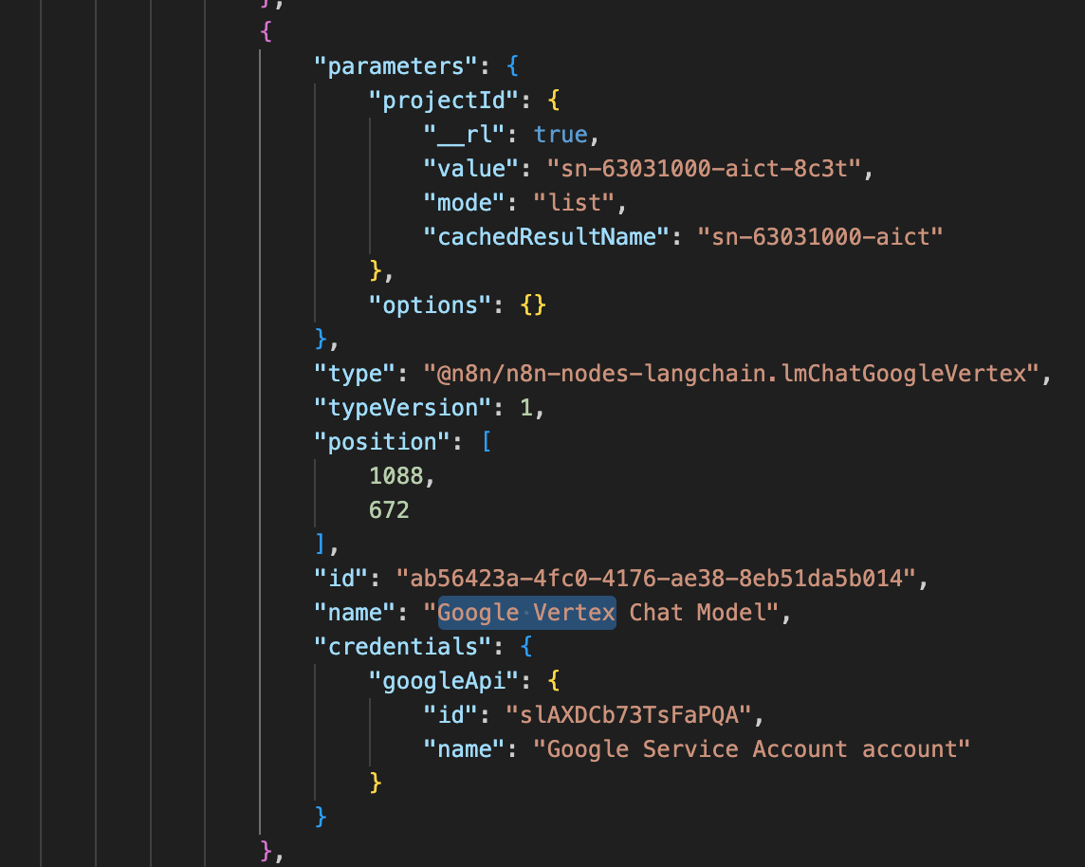The image size is (1085, 867).
Task: Click the opening brace after "parameters"
Action: 512,66
